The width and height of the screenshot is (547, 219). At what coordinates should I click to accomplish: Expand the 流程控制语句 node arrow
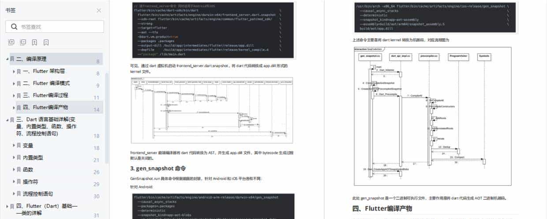click(14, 194)
